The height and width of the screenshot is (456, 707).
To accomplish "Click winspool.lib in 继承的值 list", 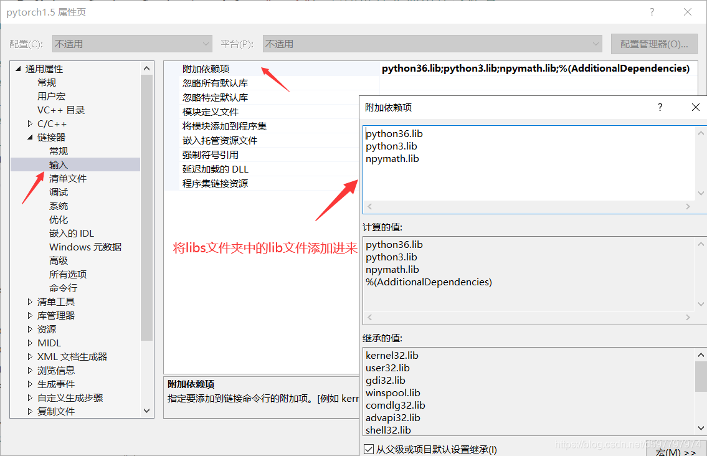I will tap(392, 393).
